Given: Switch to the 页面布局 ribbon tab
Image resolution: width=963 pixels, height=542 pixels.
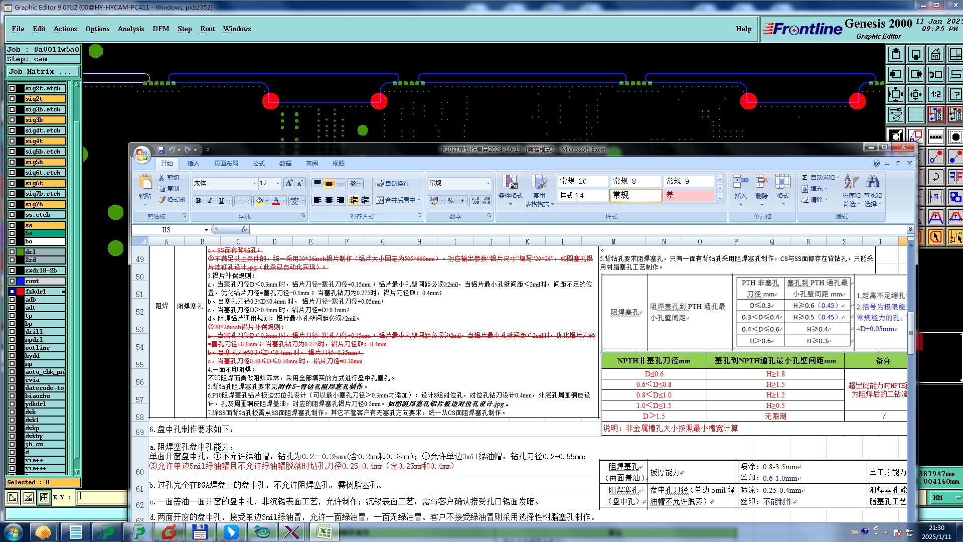Looking at the screenshot, I should pos(226,164).
